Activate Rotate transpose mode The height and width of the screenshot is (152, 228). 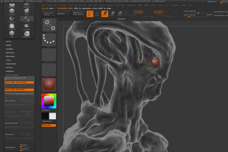pos(120,14)
